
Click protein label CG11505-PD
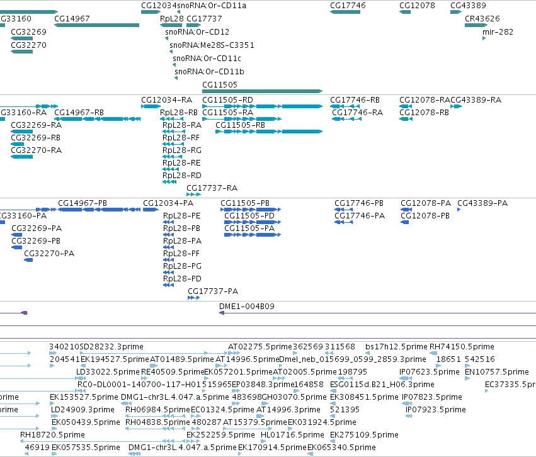[x=249, y=216]
